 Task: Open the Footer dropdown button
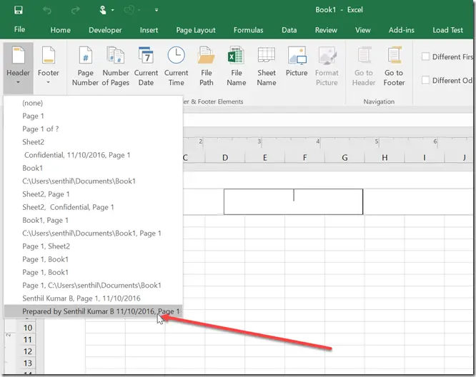pos(49,65)
